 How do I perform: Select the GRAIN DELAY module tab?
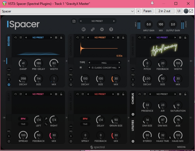(x=71, y=102)
